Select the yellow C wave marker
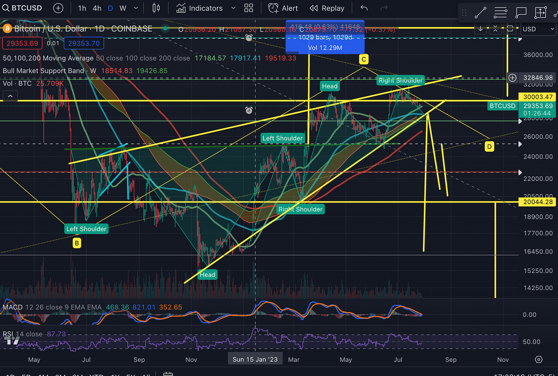558x376 pixels. click(x=363, y=59)
